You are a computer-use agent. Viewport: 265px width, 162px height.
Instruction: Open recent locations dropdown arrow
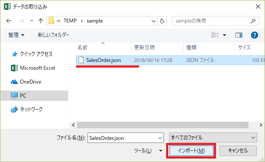32,21
